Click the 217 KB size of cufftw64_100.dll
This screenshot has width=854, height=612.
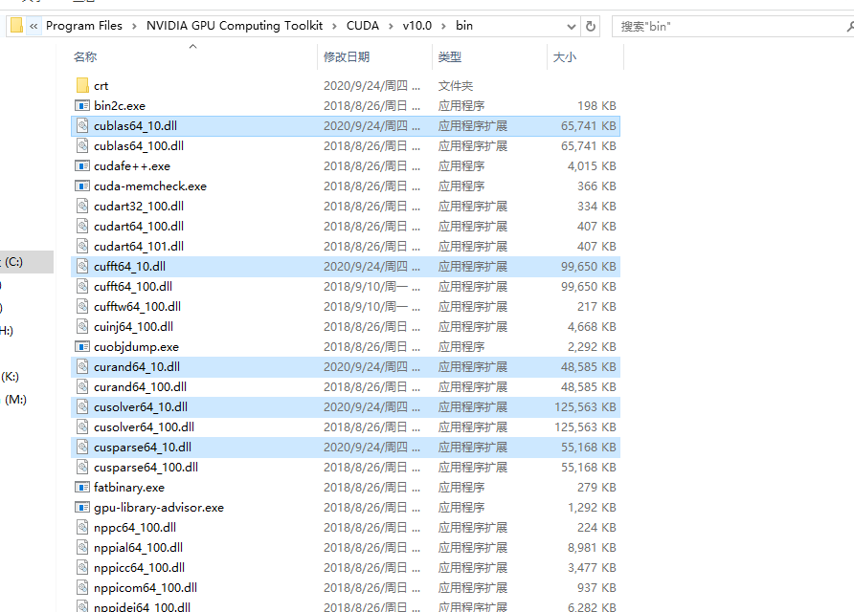(x=596, y=306)
